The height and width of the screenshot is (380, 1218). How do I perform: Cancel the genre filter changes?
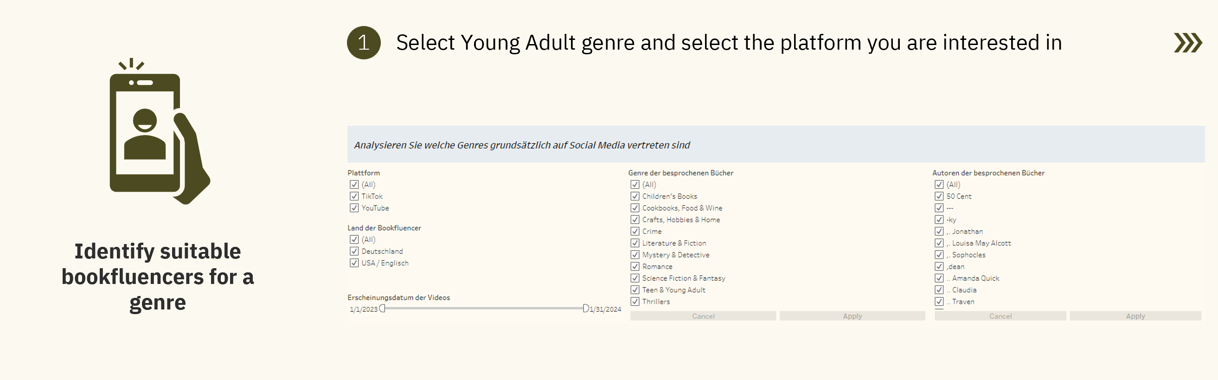click(703, 316)
